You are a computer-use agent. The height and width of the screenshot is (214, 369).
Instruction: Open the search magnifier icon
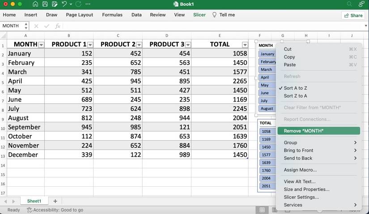click(349, 4)
